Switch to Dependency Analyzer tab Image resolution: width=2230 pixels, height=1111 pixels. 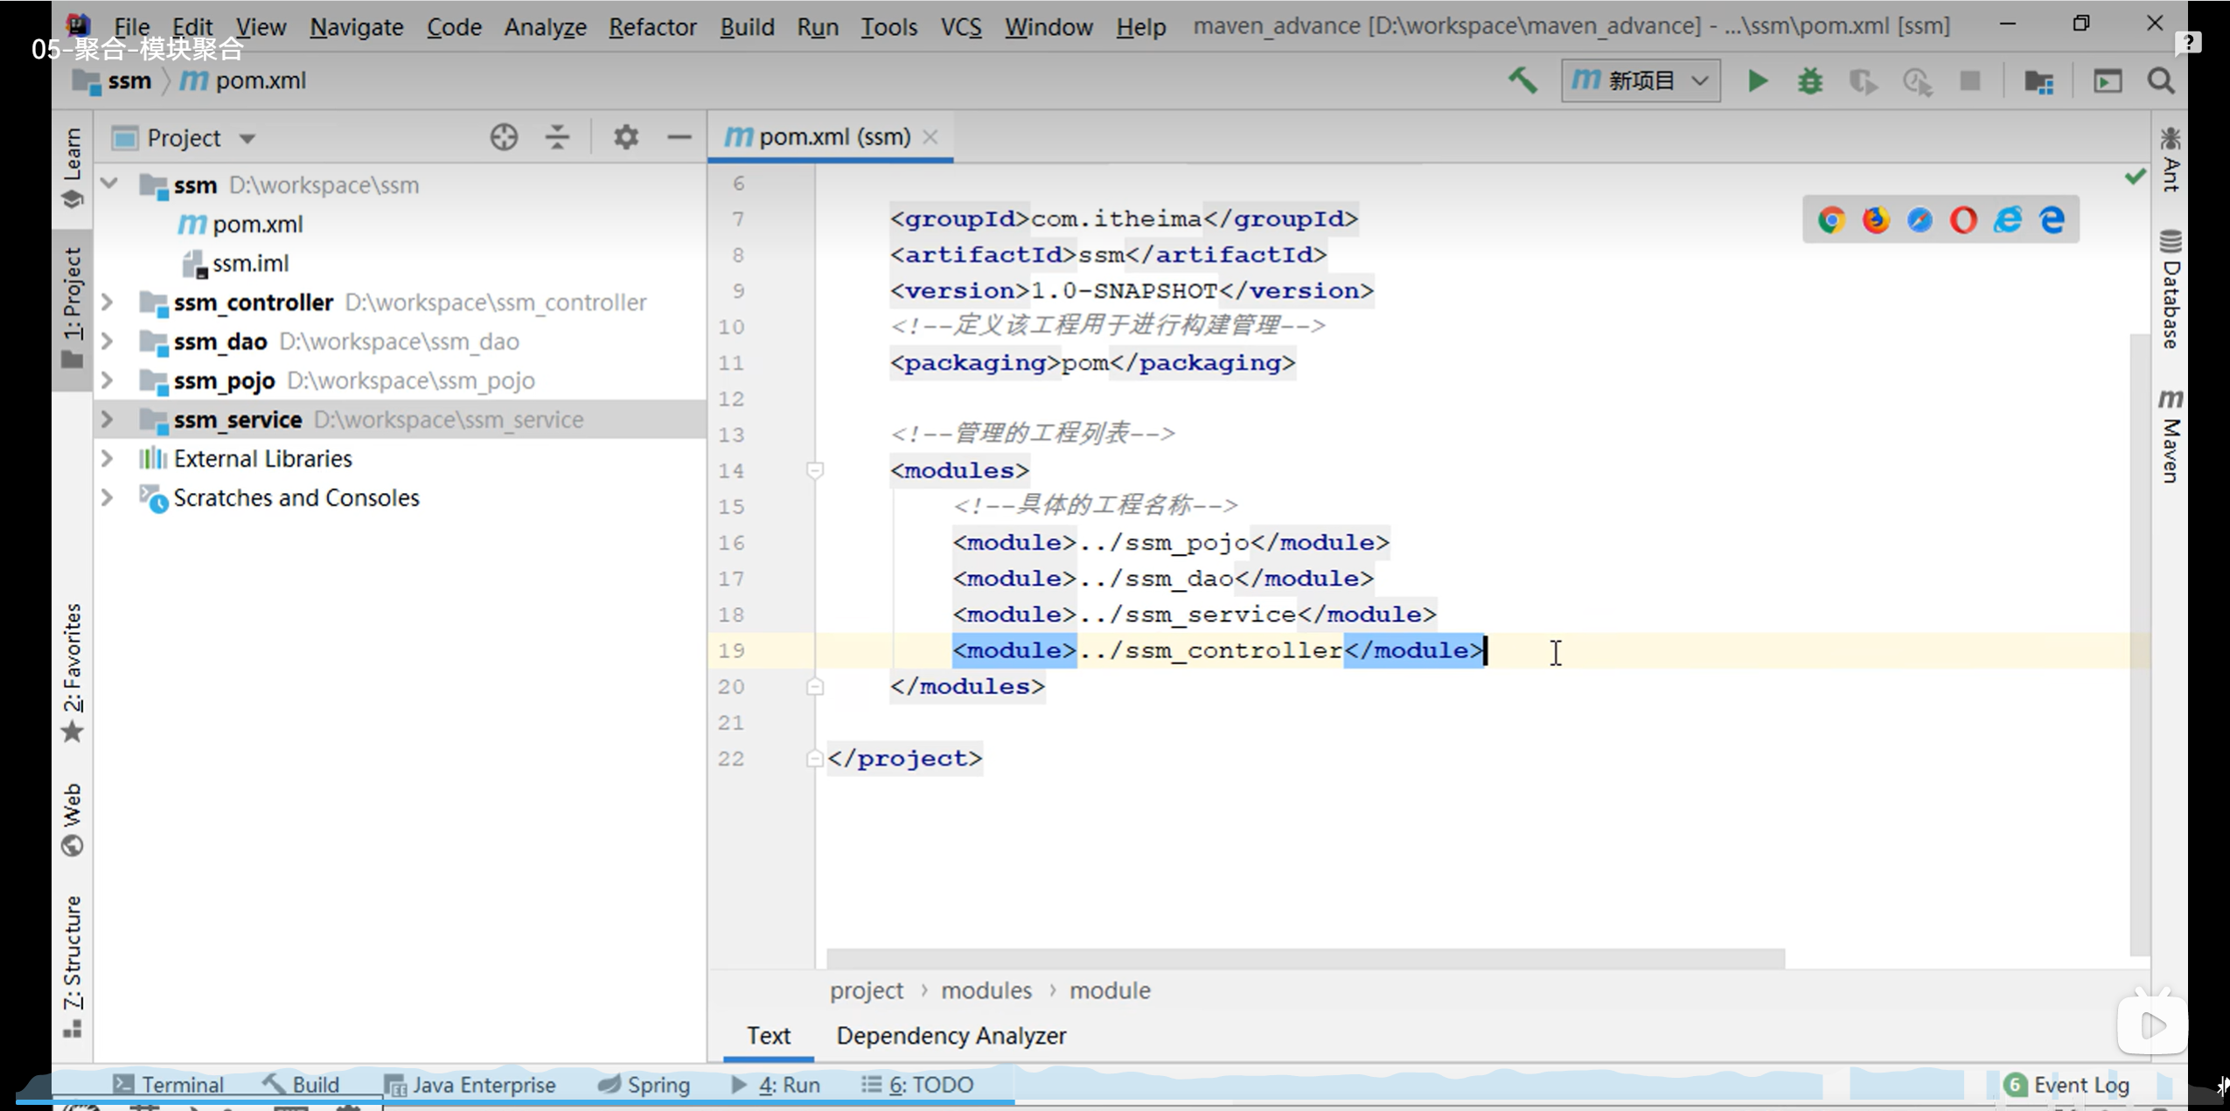(951, 1036)
